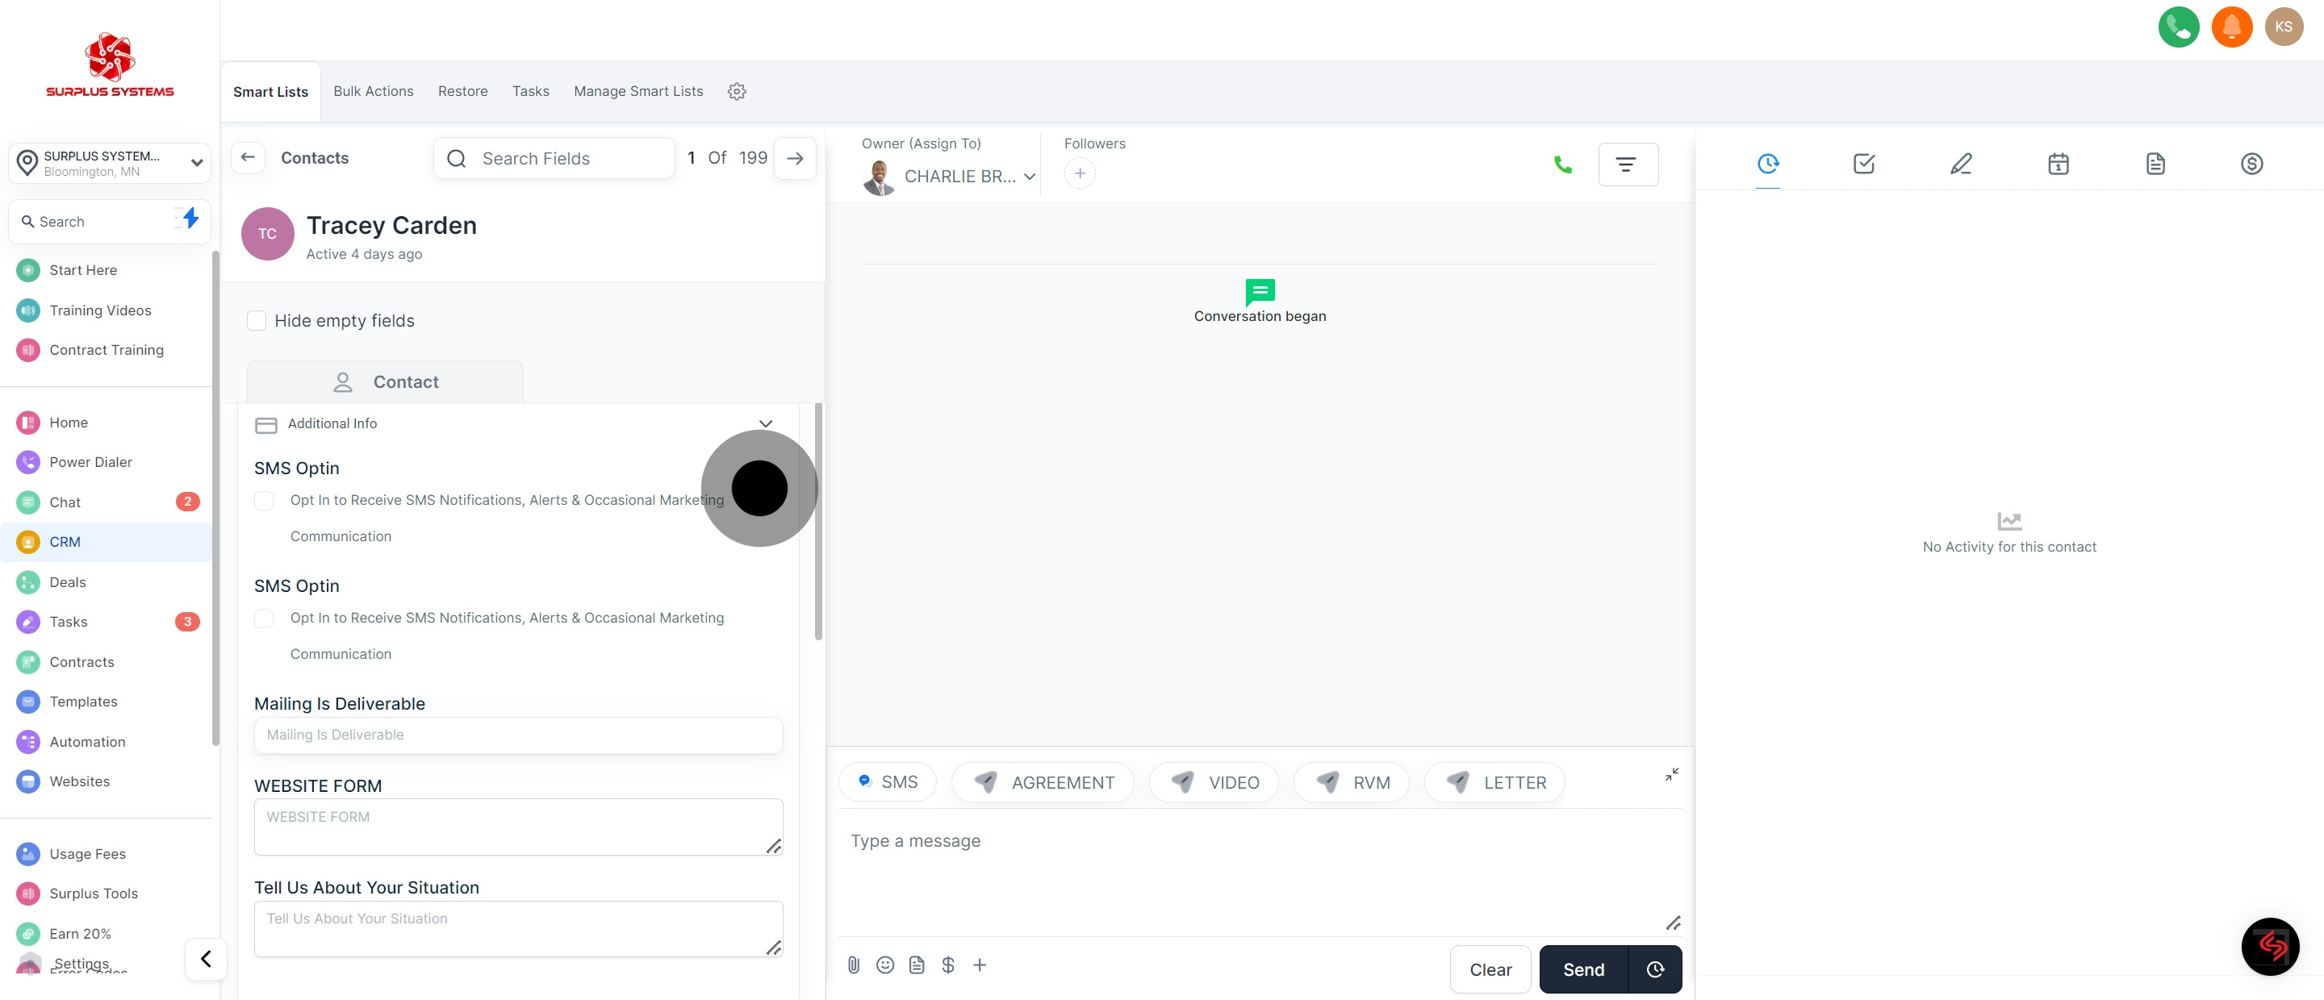Toggle the Hide empty fields checkbox
Viewport: 2324px width, 1000px height.
click(x=257, y=320)
